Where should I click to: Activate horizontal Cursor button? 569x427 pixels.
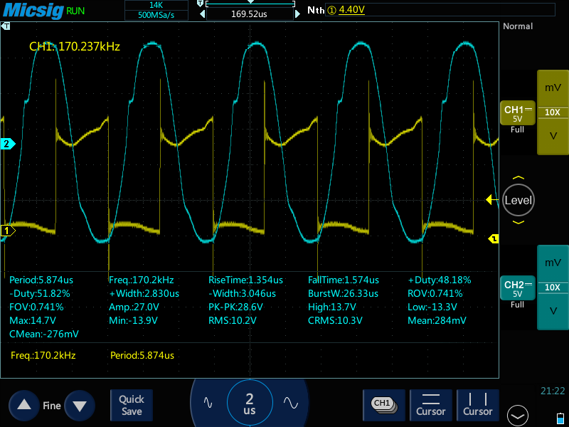[x=431, y=405]
